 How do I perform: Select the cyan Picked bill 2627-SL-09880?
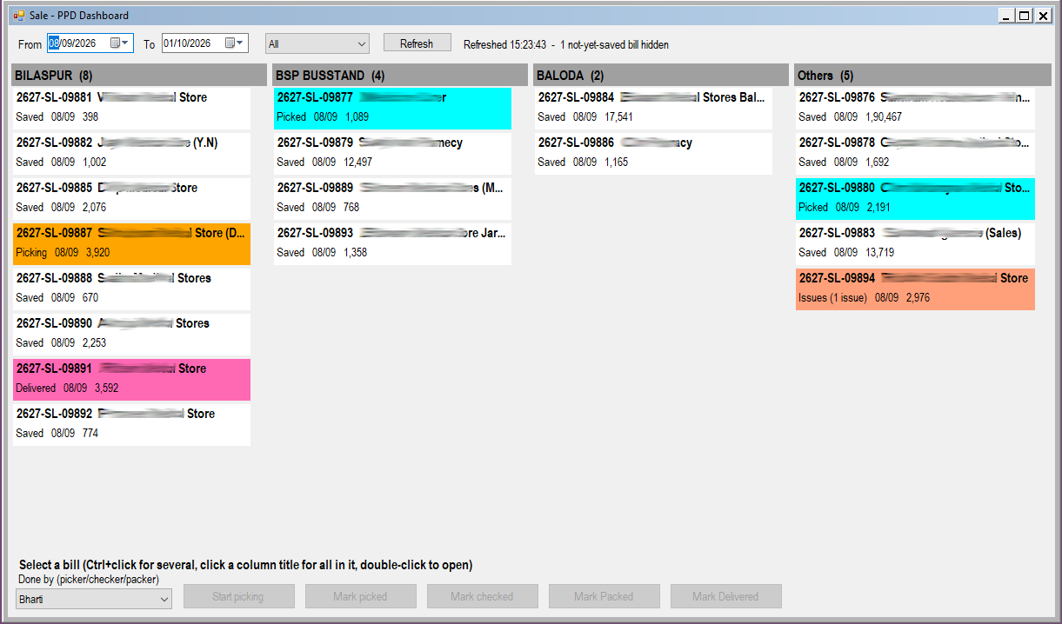click(915, 197)
